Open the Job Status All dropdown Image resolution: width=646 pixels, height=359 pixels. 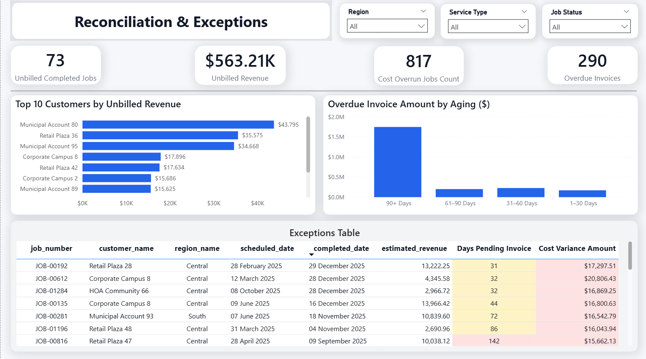pos(590,27)
